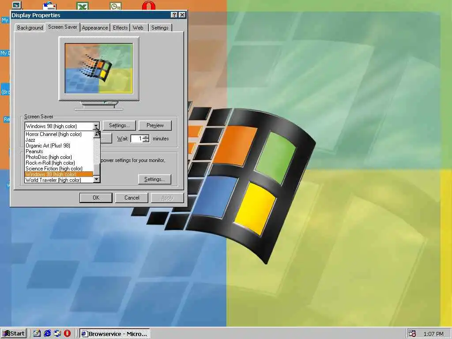Click the Preview button
This screenshot has height=339, width=452.
click(x=155, y=125)
